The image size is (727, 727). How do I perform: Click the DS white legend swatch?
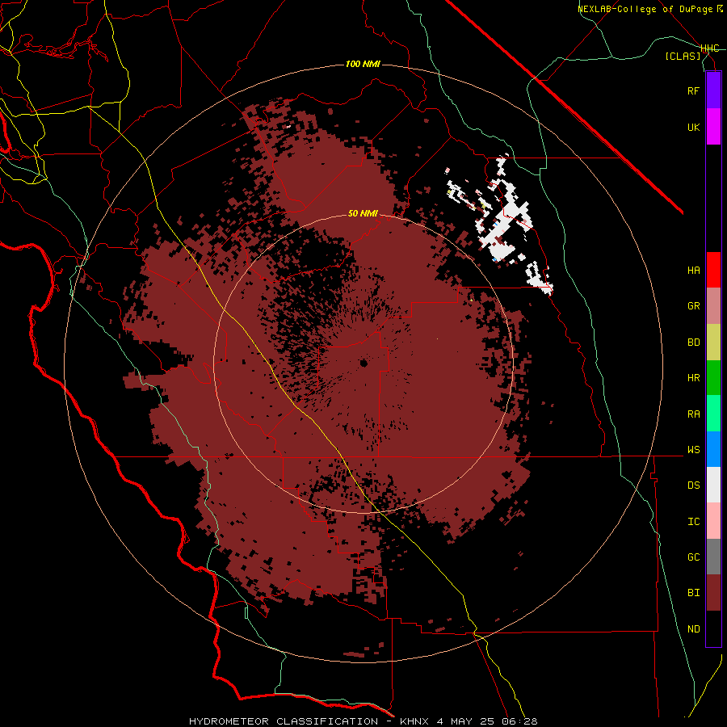coord(713,485)
